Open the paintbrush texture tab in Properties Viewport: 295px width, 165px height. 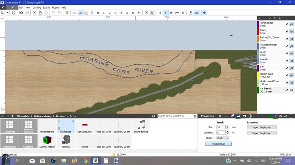[232, 116]
